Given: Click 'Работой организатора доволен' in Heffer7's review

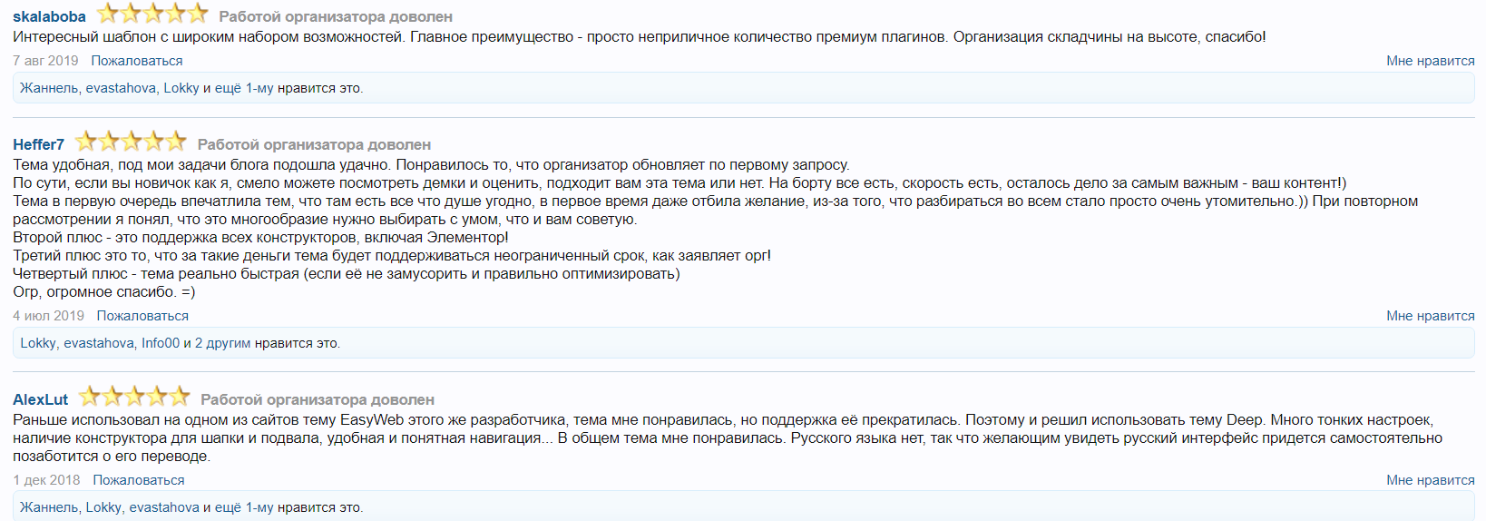Looking at the screenshot, I should point(314,144).
